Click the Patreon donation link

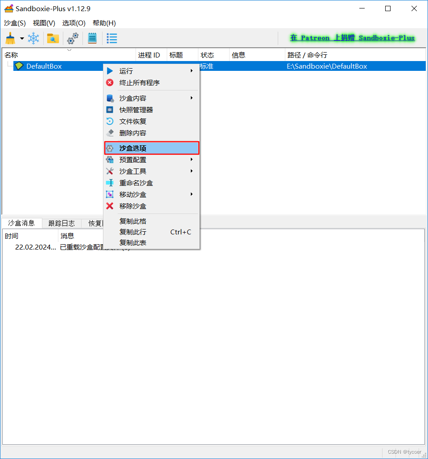click(352, 37)
